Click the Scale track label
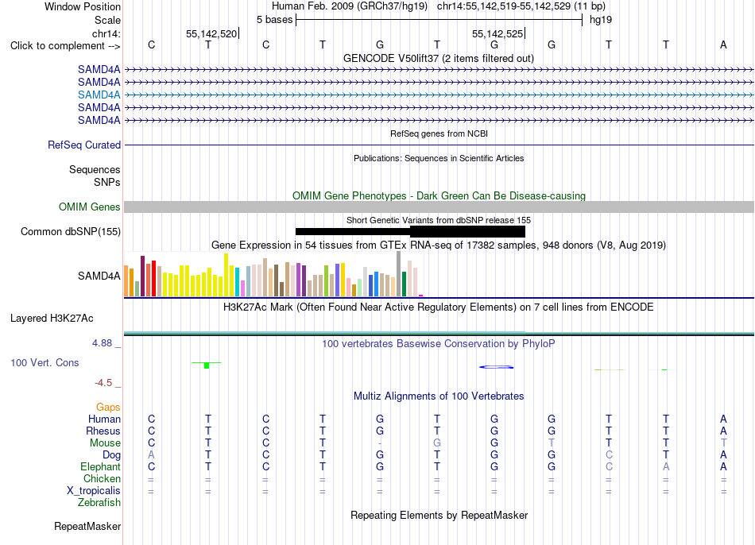The image size is (755, 545). (108, 20)
